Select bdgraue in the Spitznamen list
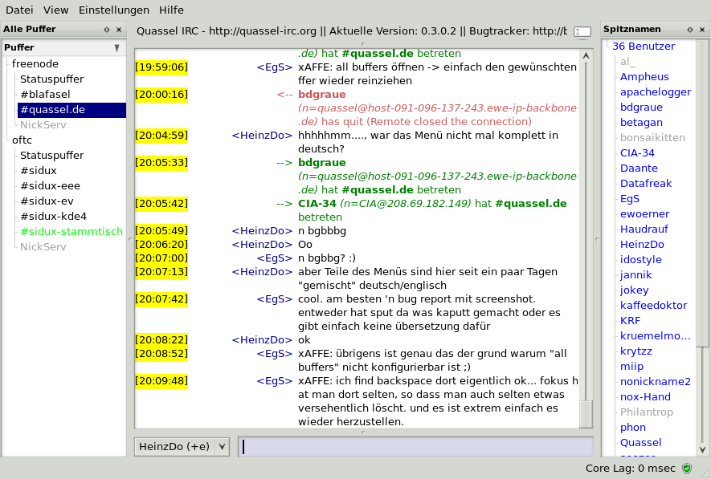This screenshot has height=479, width=711. tap(641, 108)
